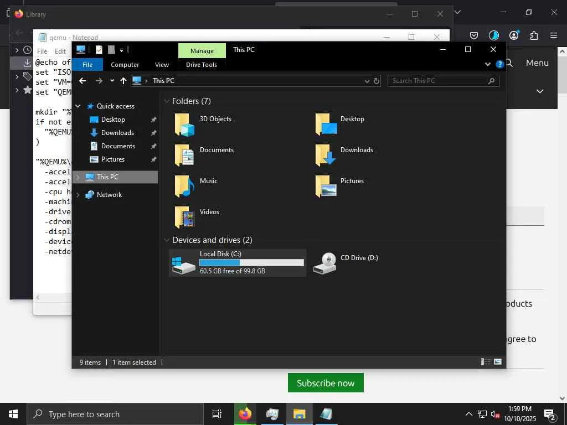The image size is (567, 425).
Task: Select the Desktop folder icon in main pane
Action: point(326,125)
